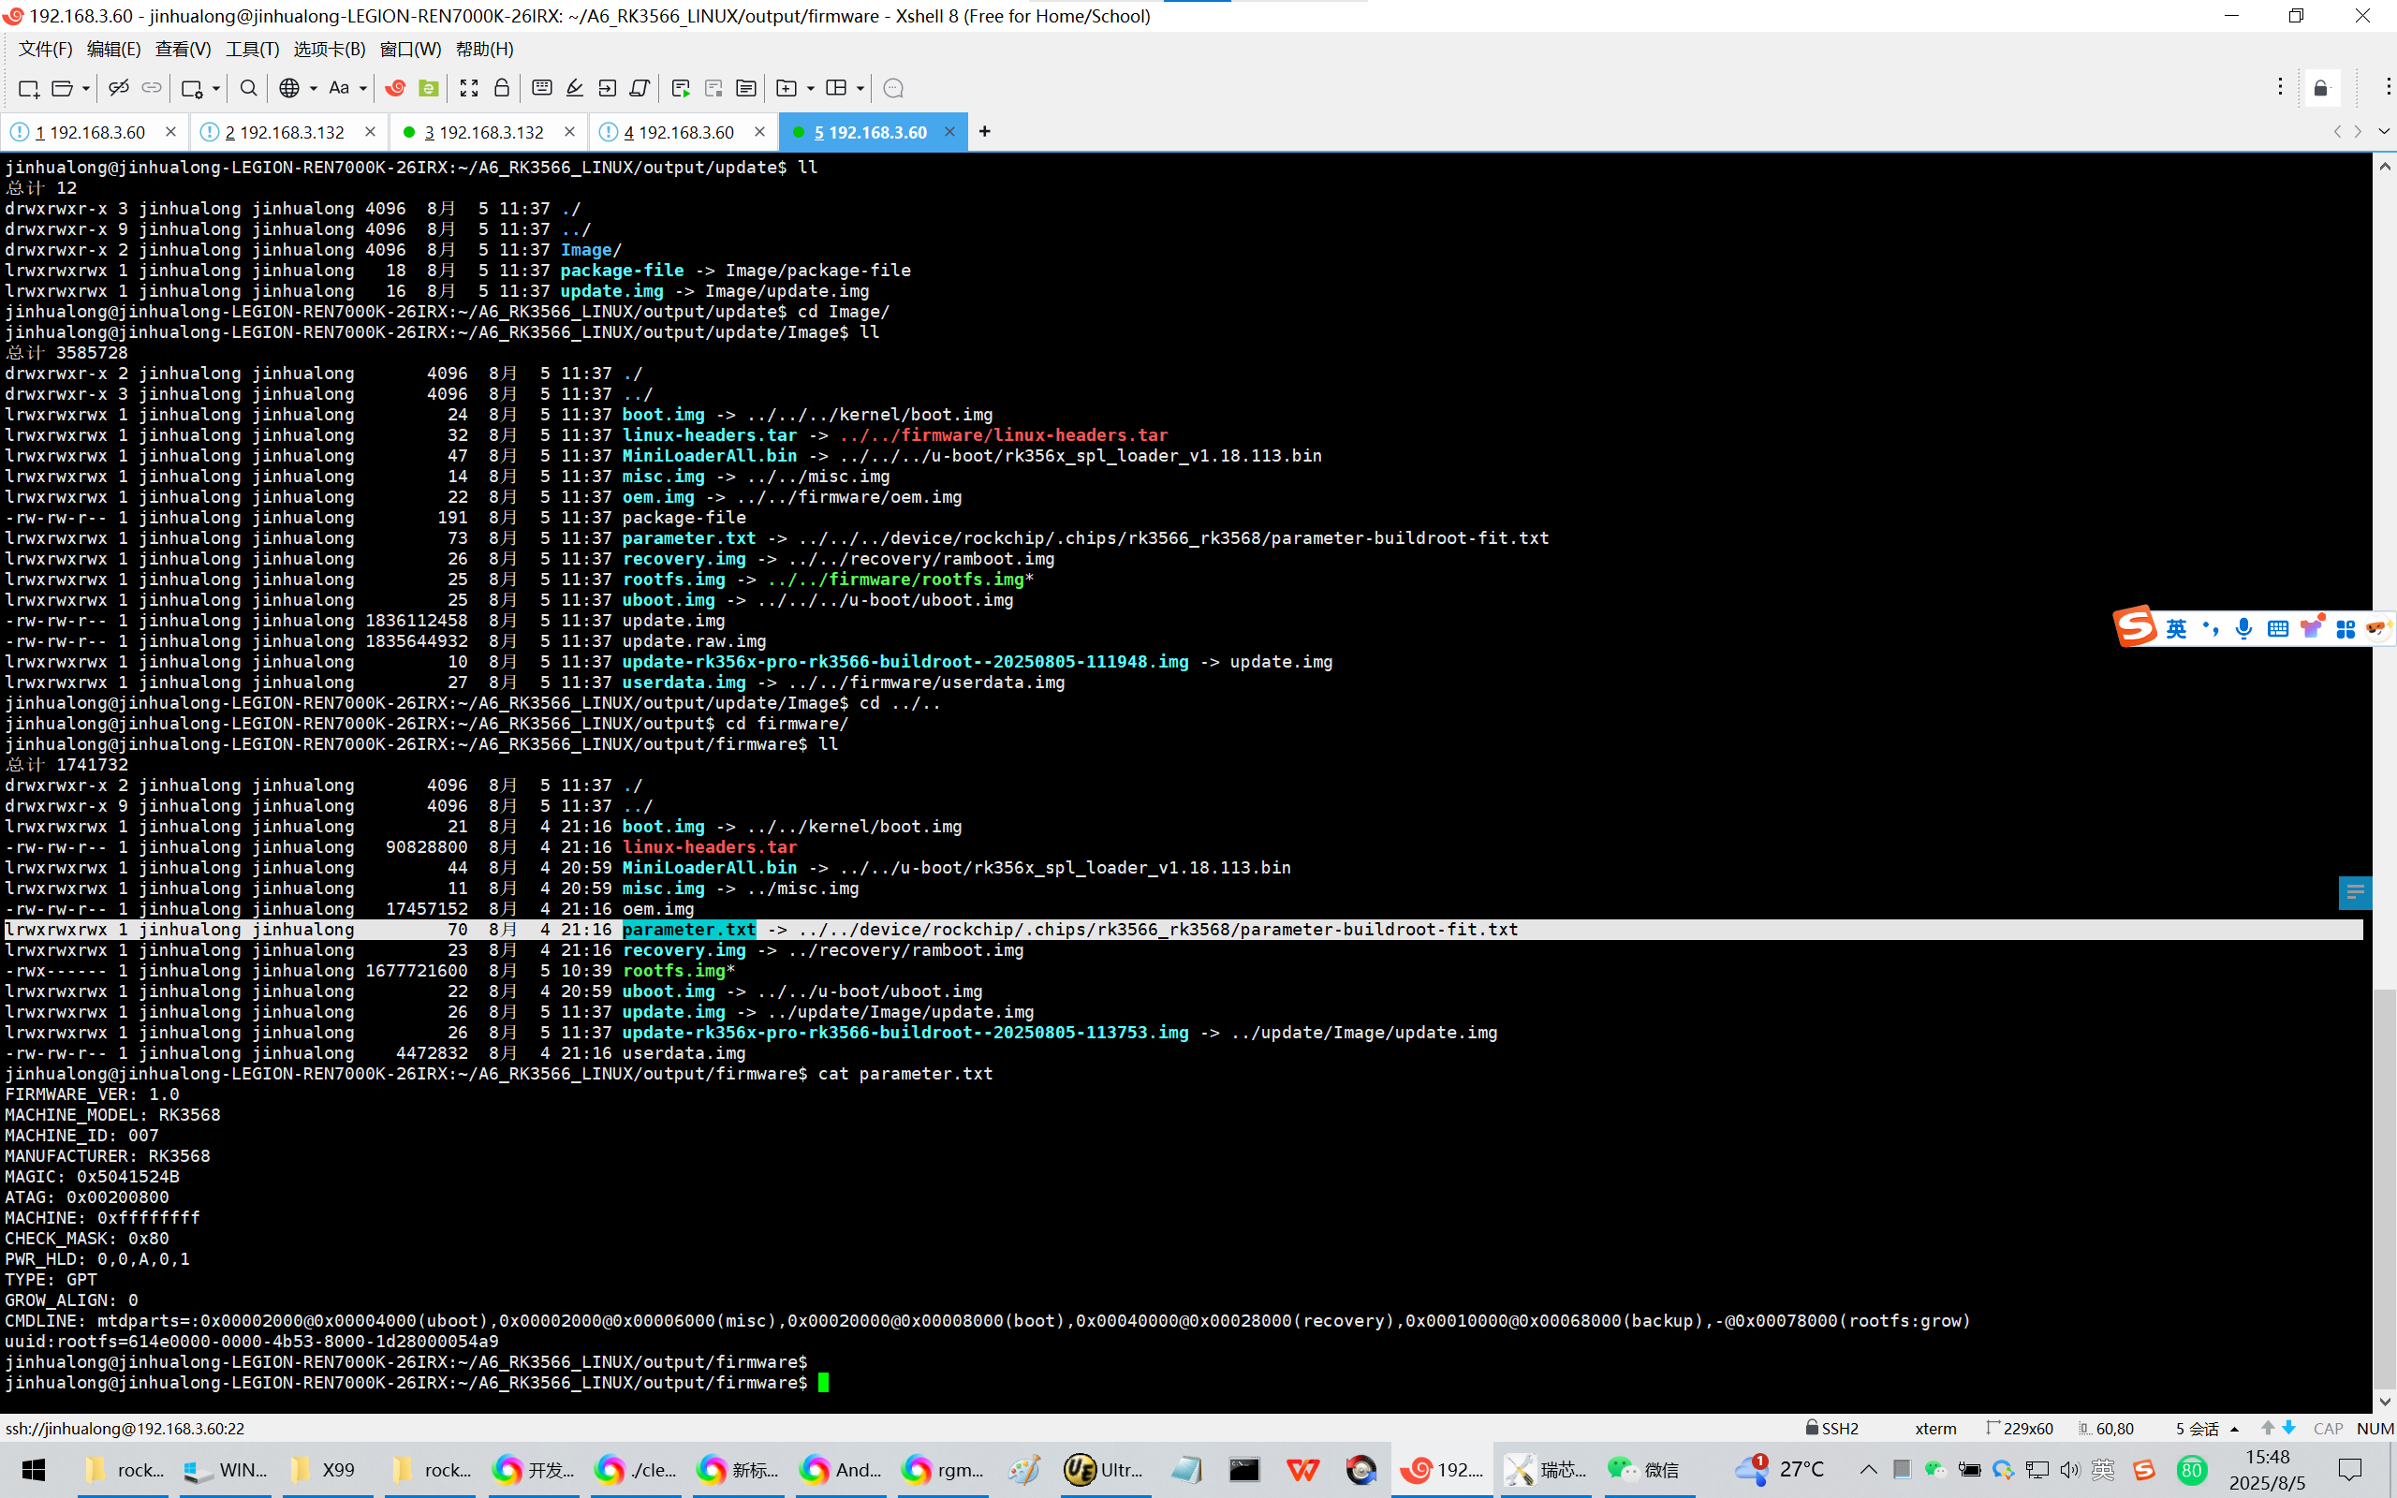
Task: Click the speech bubble toolbar icon
Action: tap(893, 89)
